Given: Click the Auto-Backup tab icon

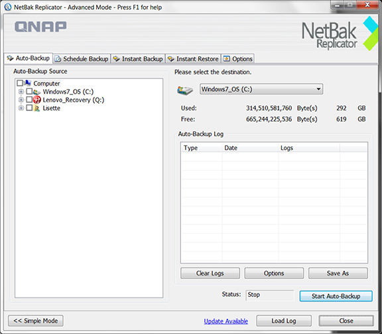Looking at the screenshot, I should coord(10,58).
